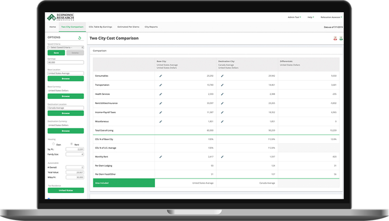Edit base city Consumables value

tap(161, 76)
